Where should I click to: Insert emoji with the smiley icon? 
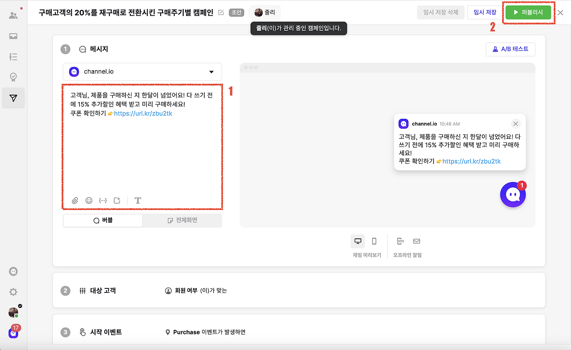89,200
